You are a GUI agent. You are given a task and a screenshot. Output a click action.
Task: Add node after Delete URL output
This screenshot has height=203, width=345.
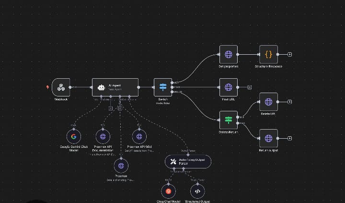pos(290,102)
